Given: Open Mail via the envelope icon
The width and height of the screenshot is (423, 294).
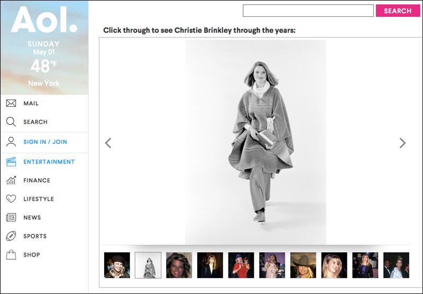Looking at the screenshot, I should coord(11,104).
